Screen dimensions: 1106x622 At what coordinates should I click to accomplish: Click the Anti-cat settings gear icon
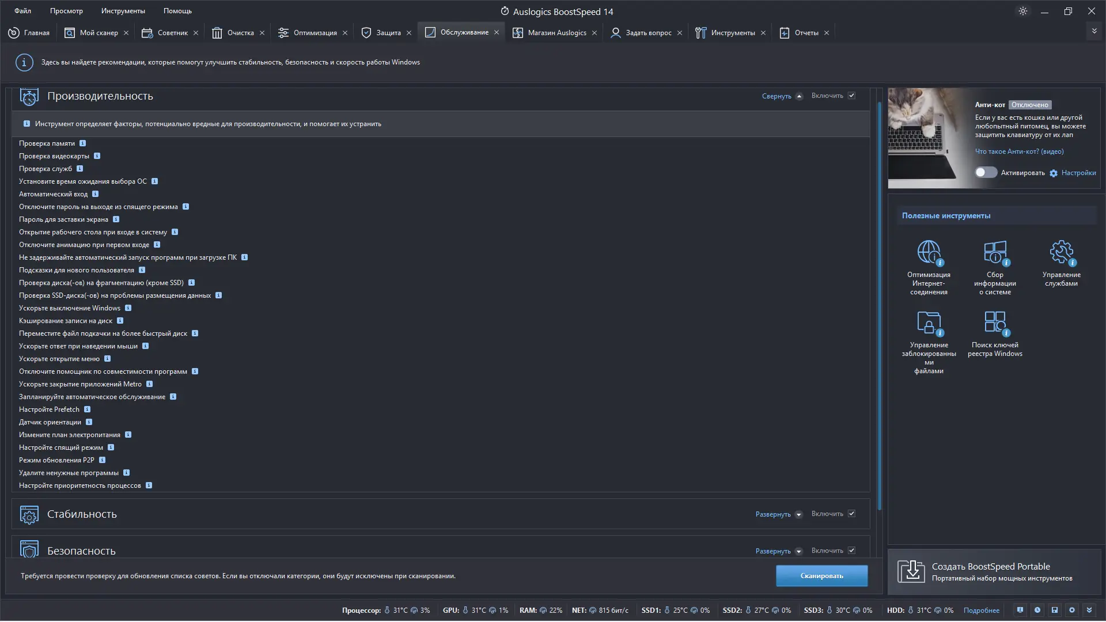[1054, 173]
